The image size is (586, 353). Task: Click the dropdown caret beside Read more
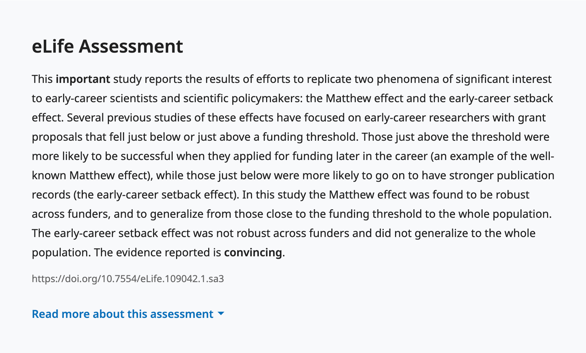coord(221,314)
